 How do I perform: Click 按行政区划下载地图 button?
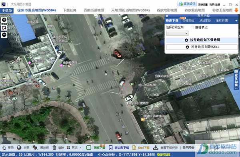[x=202, y=40]
